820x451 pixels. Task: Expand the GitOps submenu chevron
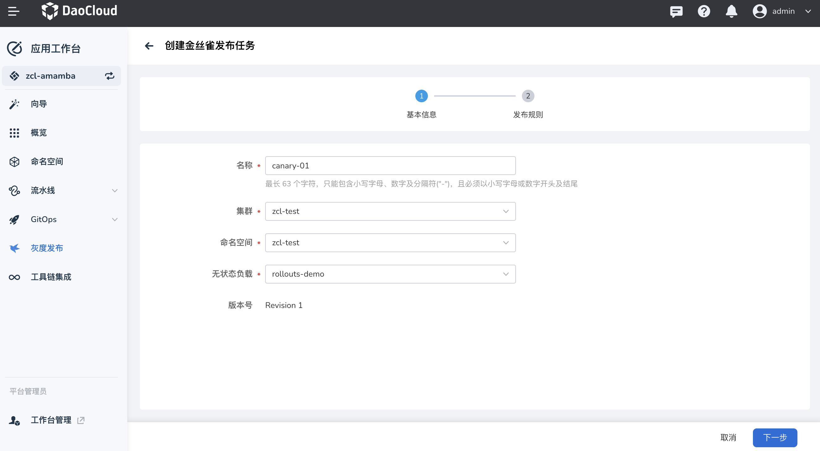coord(115,220)
